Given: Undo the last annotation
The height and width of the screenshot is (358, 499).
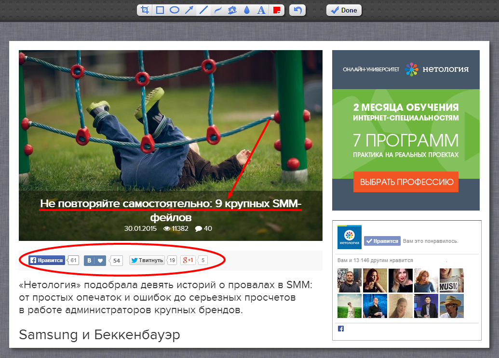Looking at the screenshot, I should point(297,10).
